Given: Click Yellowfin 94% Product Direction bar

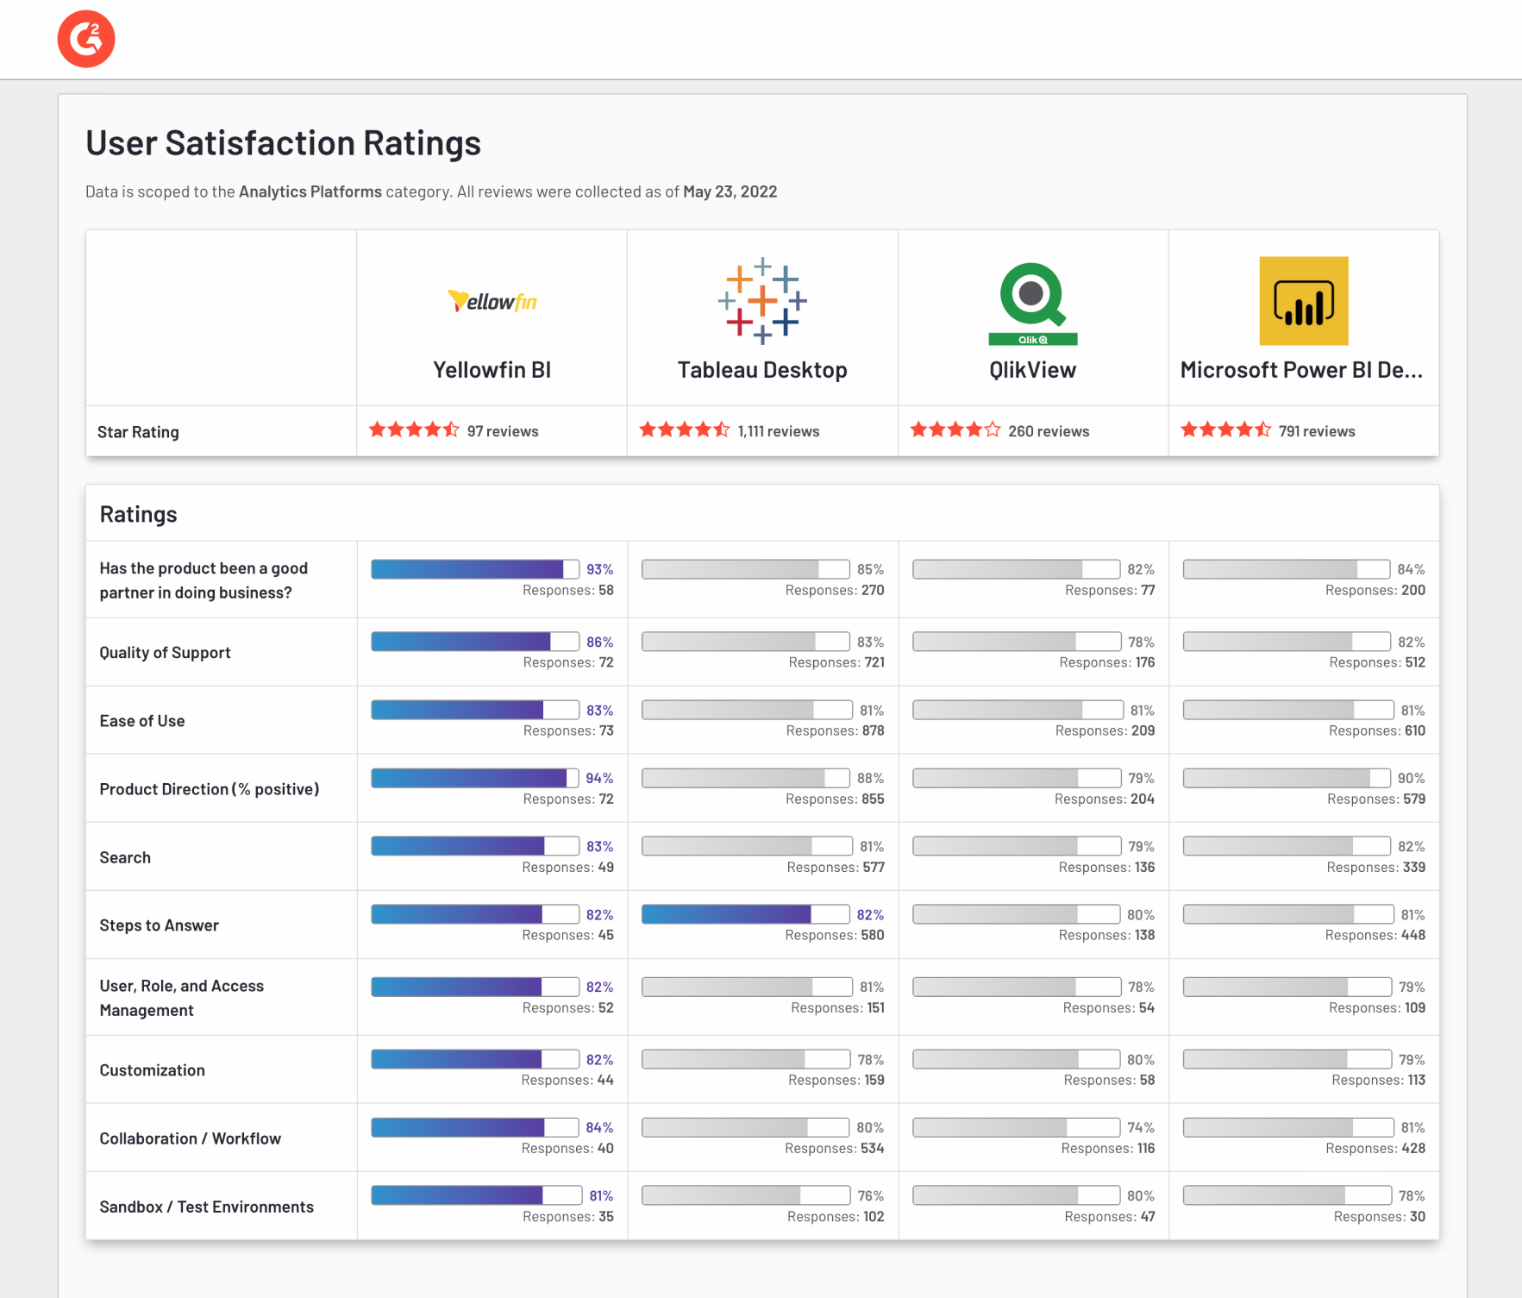Looking at the screenshot, I should (475, 778).
